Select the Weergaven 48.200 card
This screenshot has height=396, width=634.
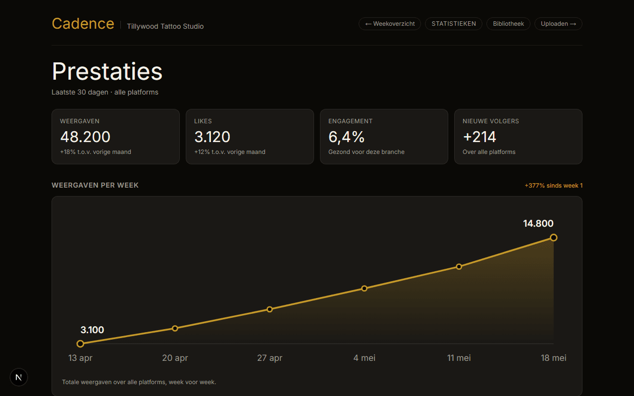(x=115, y=137)
